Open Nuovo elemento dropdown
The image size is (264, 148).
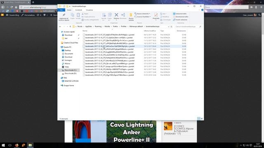point(142,14)
